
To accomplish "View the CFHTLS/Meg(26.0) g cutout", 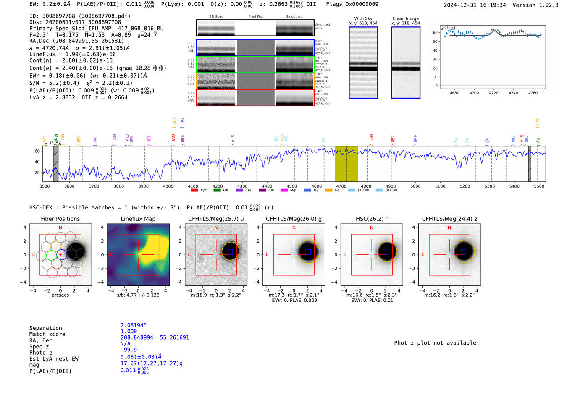I will point(294,255).
